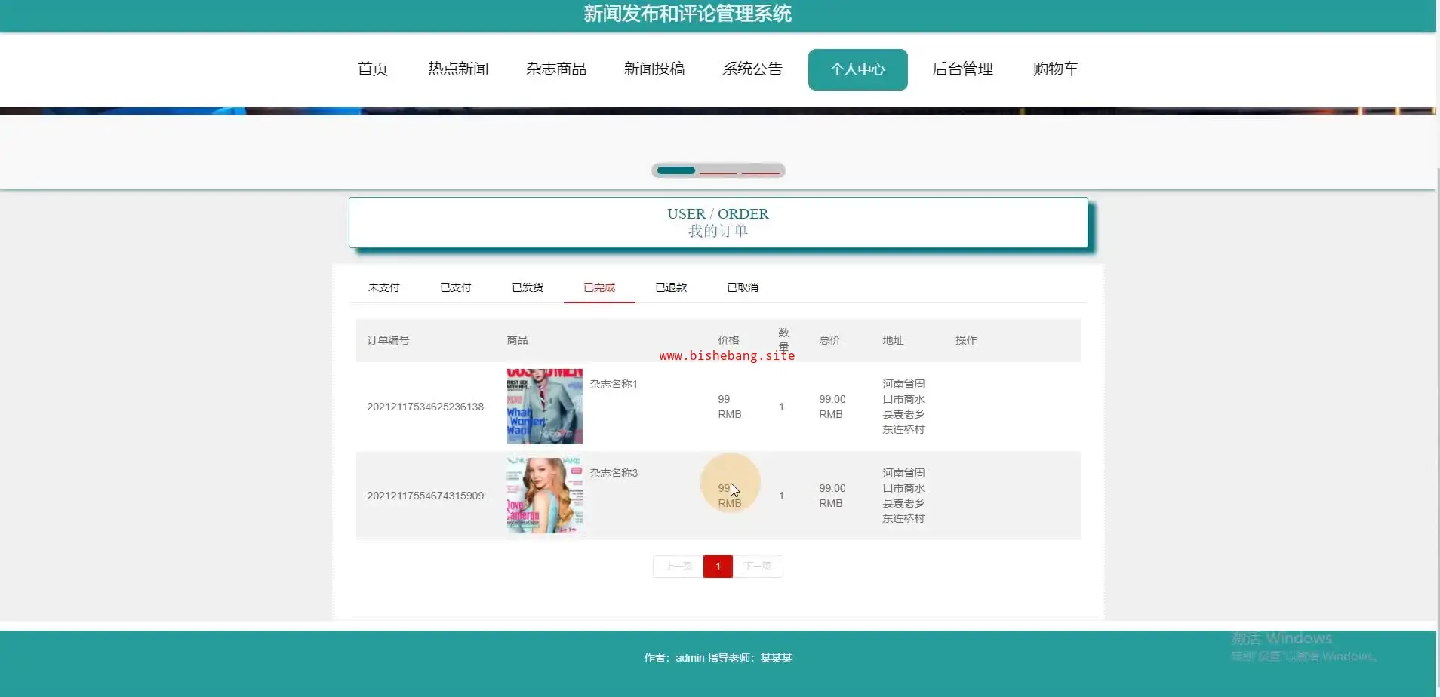This screenshot has width=1440, height=697.
Task: Switch to the 已退款 orders tab
Action: click(x=671, y=287)
